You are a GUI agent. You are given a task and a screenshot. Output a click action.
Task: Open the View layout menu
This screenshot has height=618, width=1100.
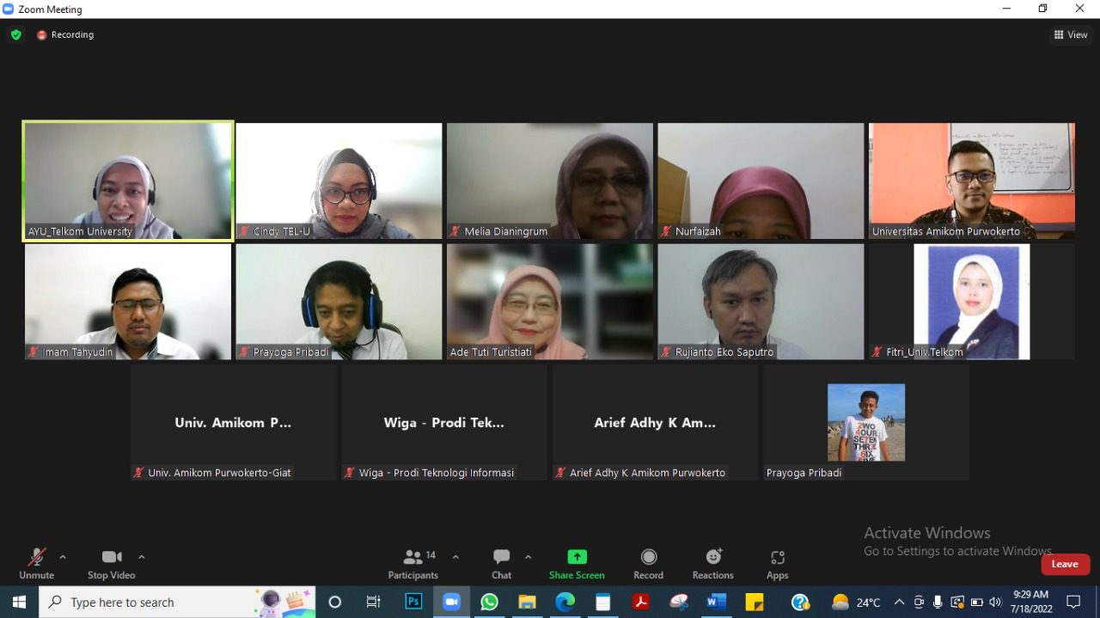(x=1071, y=35)
